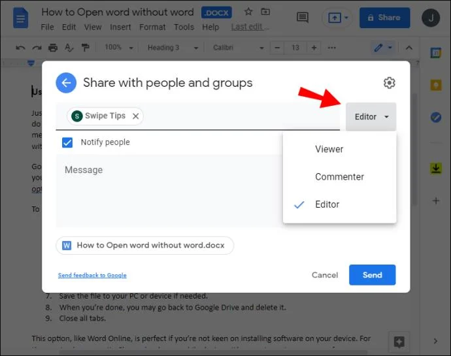The height and width of the screenshot is (356, 451).
Task: Decrease font size with minus
Action: tap(277, 48)
